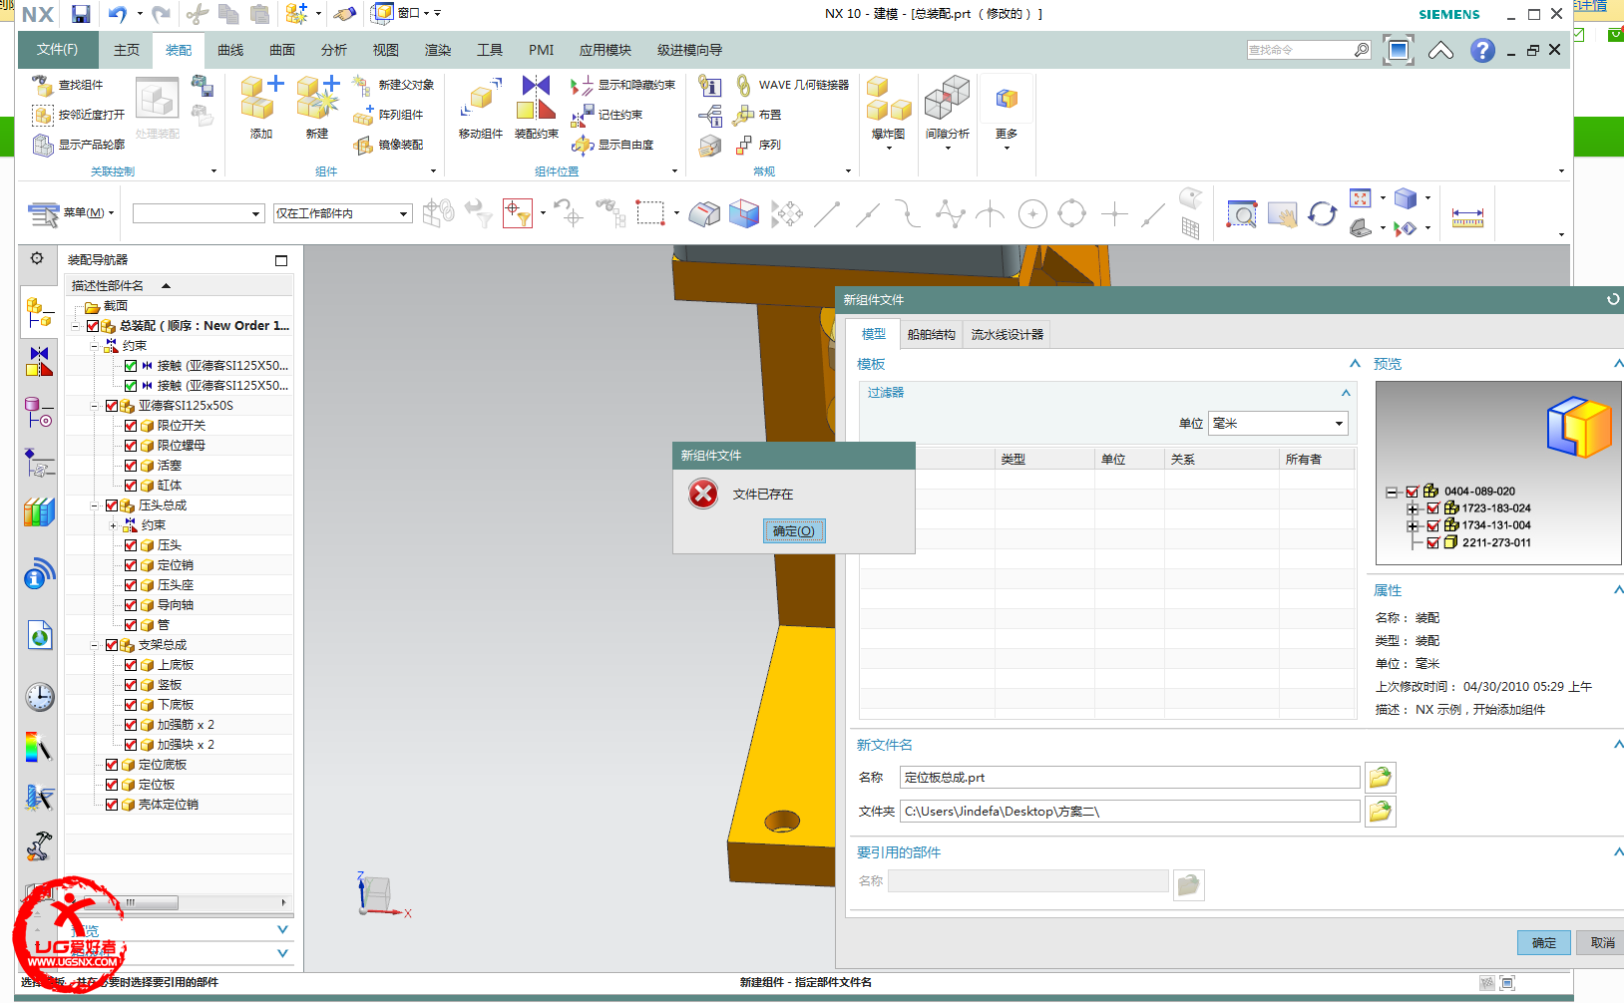Open the Clearance Analysis icon
Screen dimensions: 1624x1003
[x=947, y=98]
